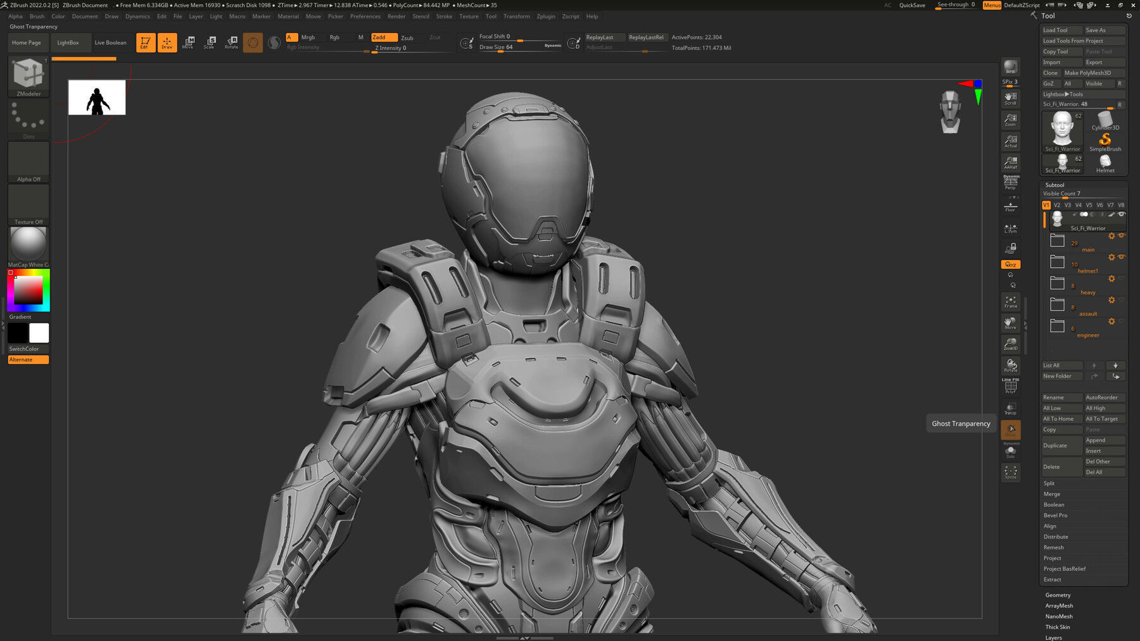The width and height of the screenshot is (1140, 641).
Task: Expand the ArrayMesh palette
Action: (1059, 606)
